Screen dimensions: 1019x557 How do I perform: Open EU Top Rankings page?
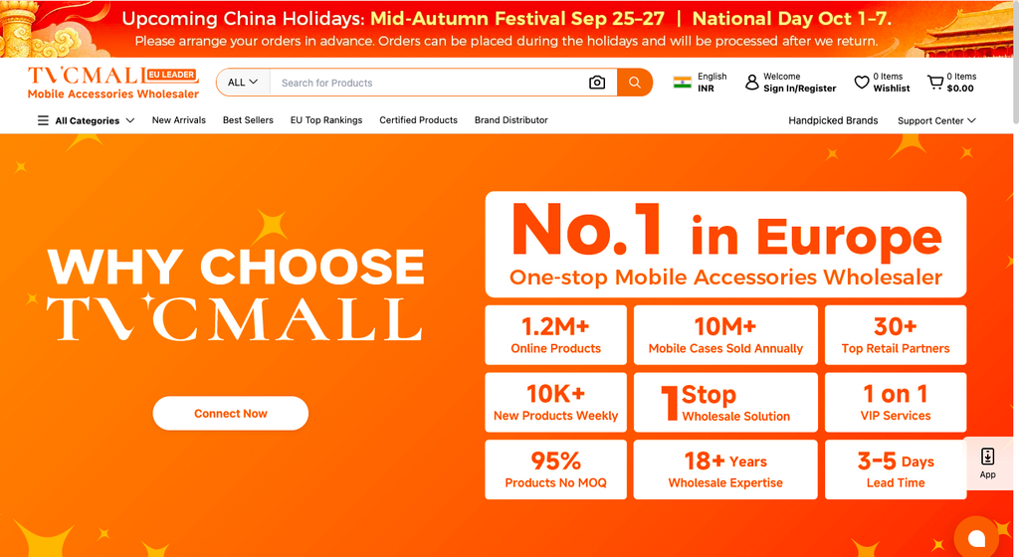pyautogui.click(x=326, y=120)
